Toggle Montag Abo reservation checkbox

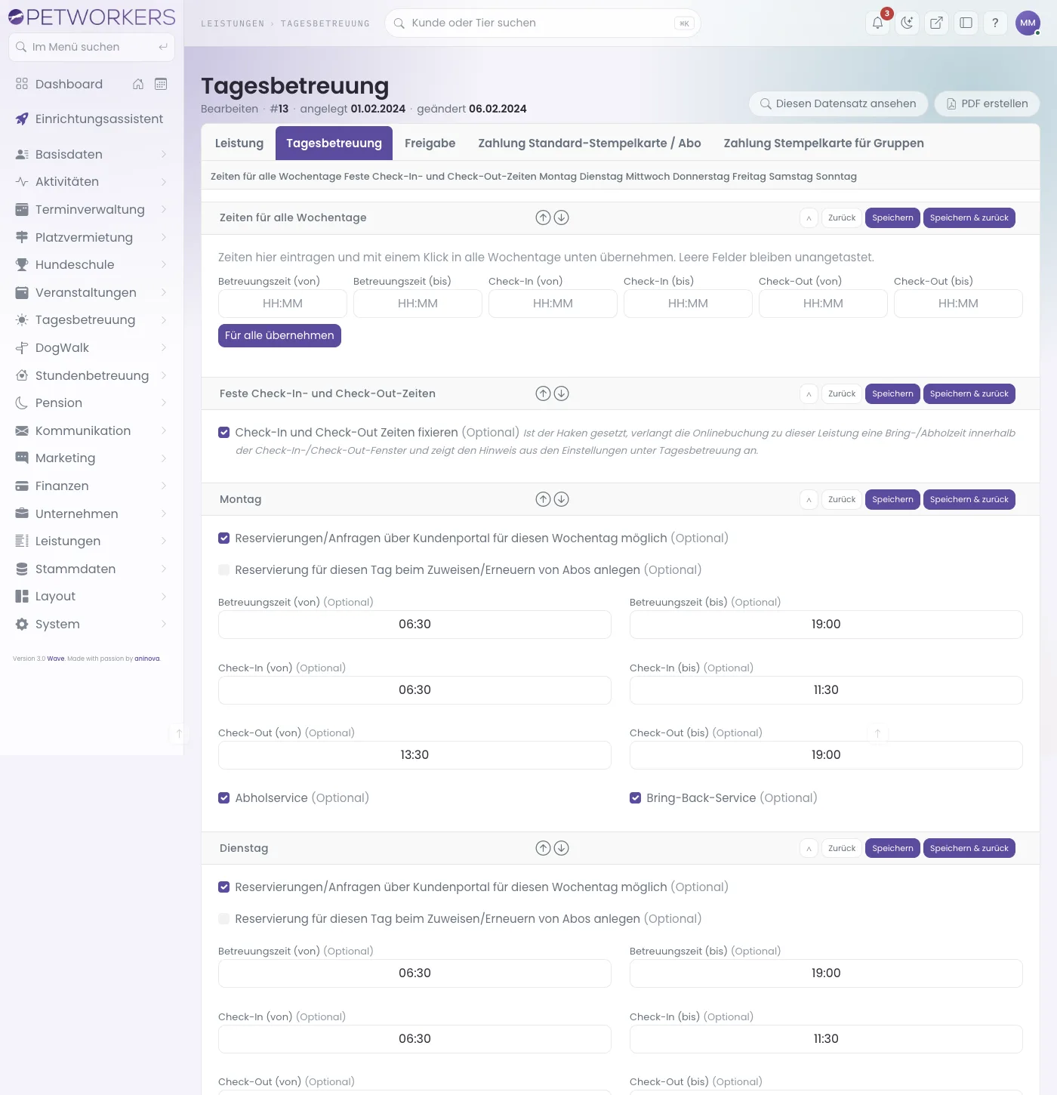tap(223, 570)
